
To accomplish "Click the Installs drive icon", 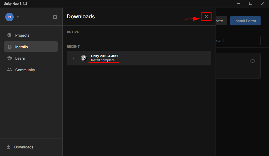I will pos(9,47).
